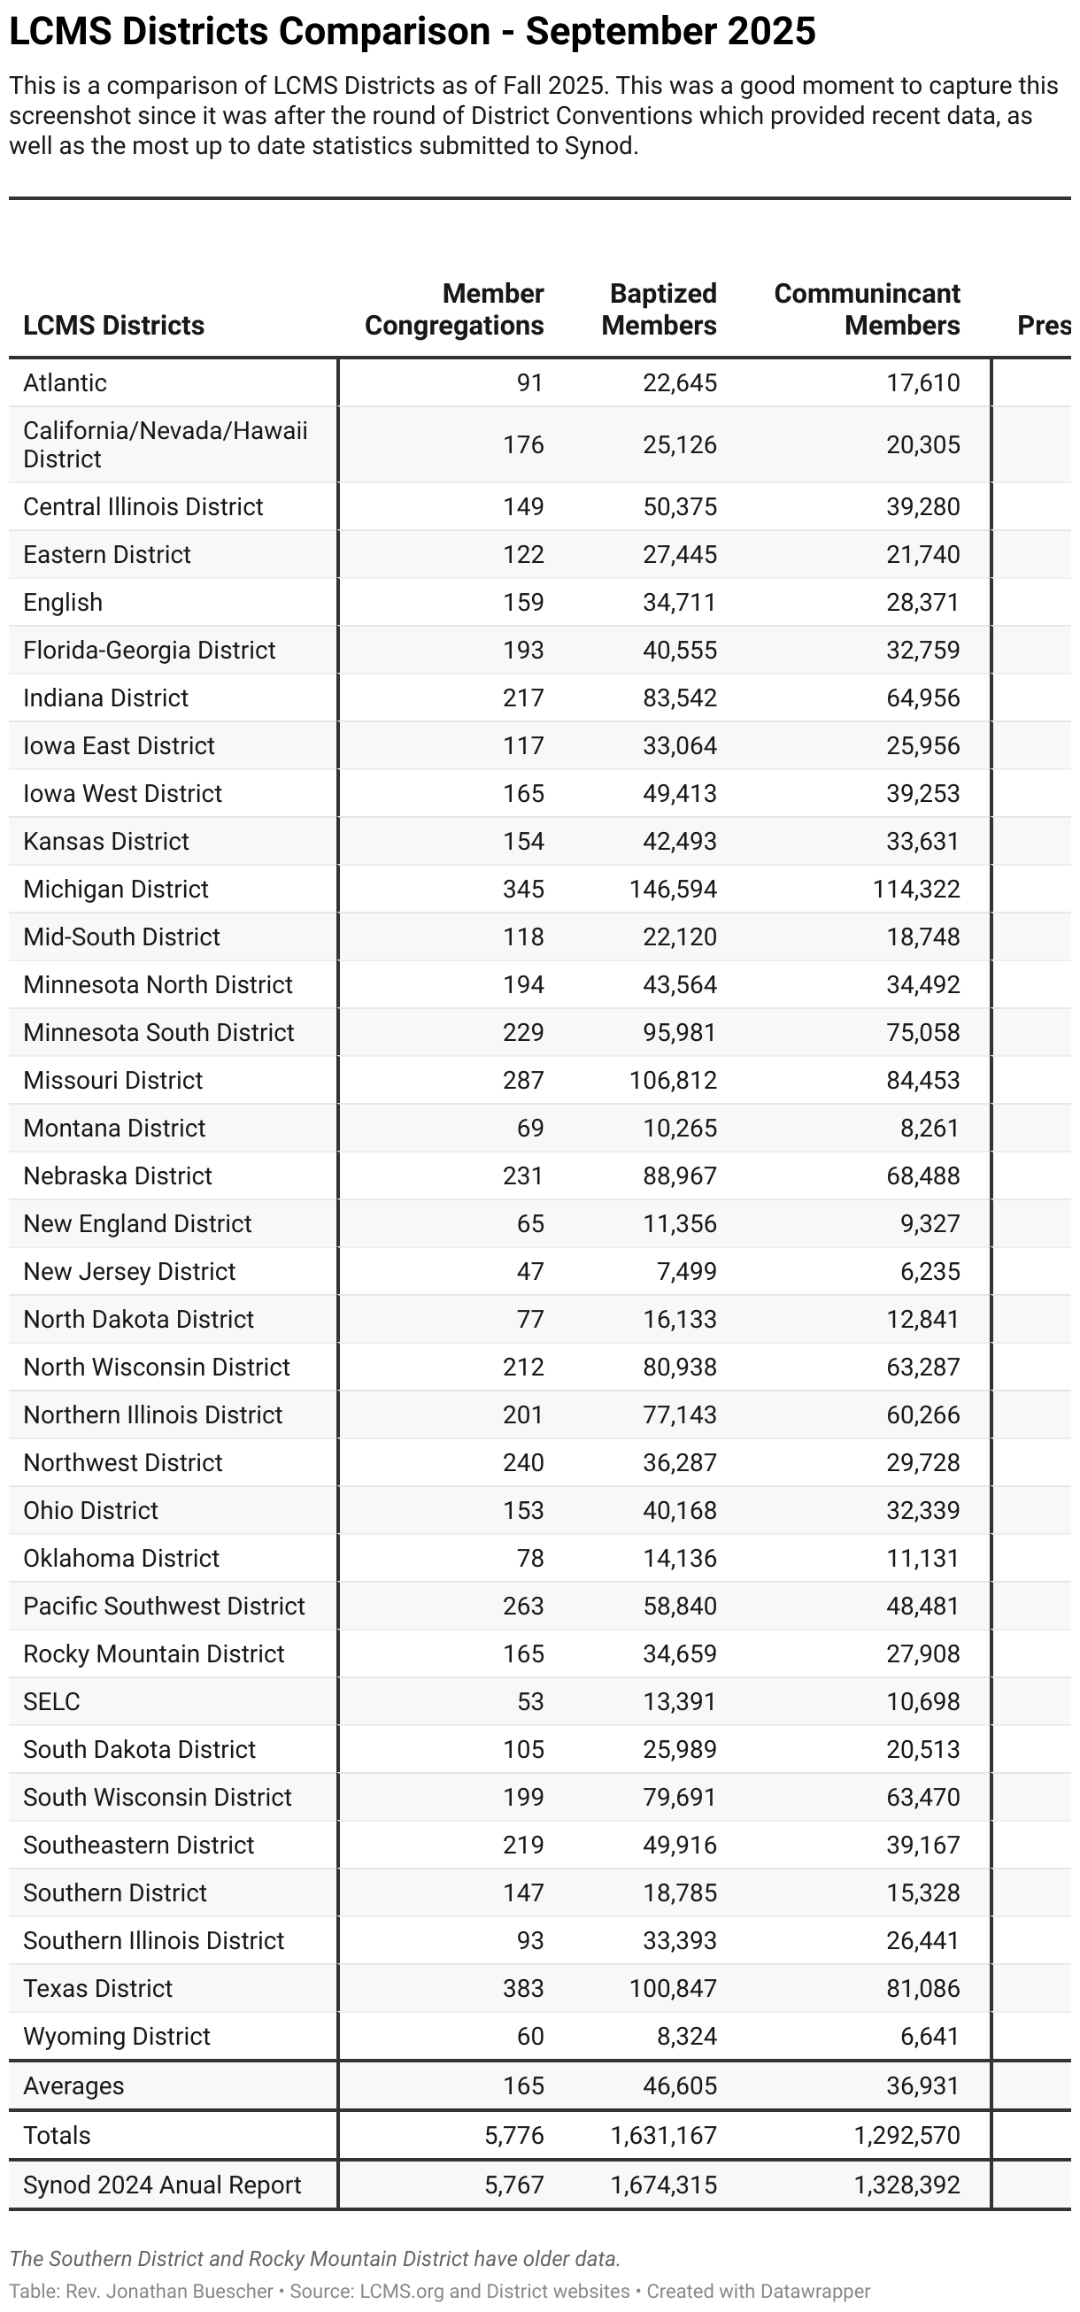Click the Baptized Members column header
Viewport: 1080px width, 2312px height.
(659, 310)
